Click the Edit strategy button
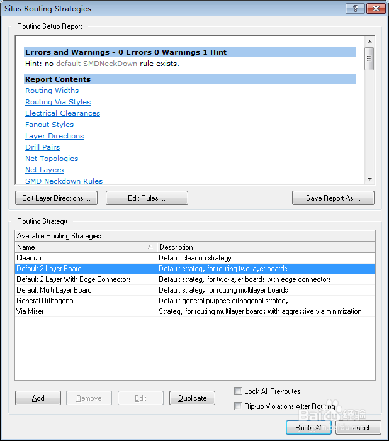Image resolution: width=389 pixels, height=441 pixels. pyautogui.click(x=140, y=398)
